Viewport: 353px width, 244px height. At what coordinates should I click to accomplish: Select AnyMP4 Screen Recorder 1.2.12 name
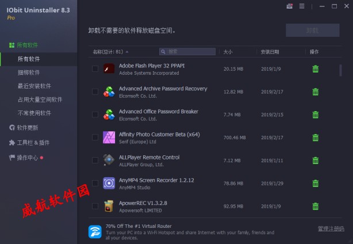[x=156, y=180]
